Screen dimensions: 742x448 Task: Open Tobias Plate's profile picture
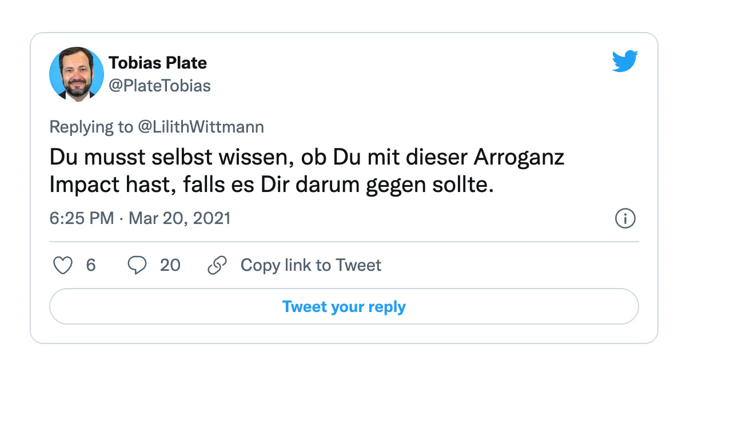pos(77,74)
